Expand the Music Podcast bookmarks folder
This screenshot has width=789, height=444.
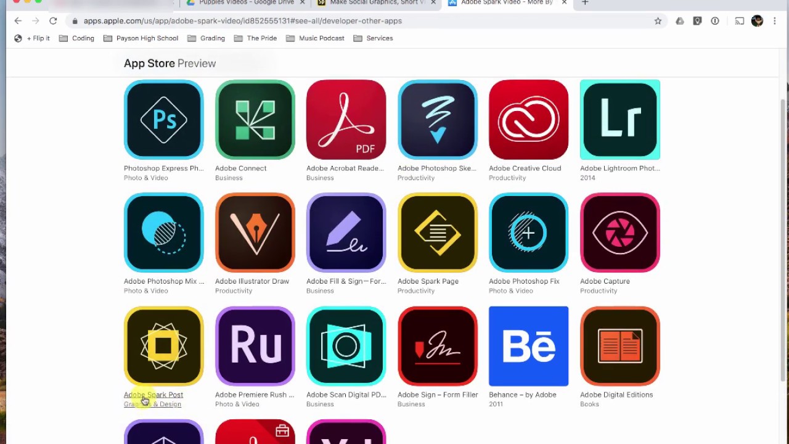point(316,38)
